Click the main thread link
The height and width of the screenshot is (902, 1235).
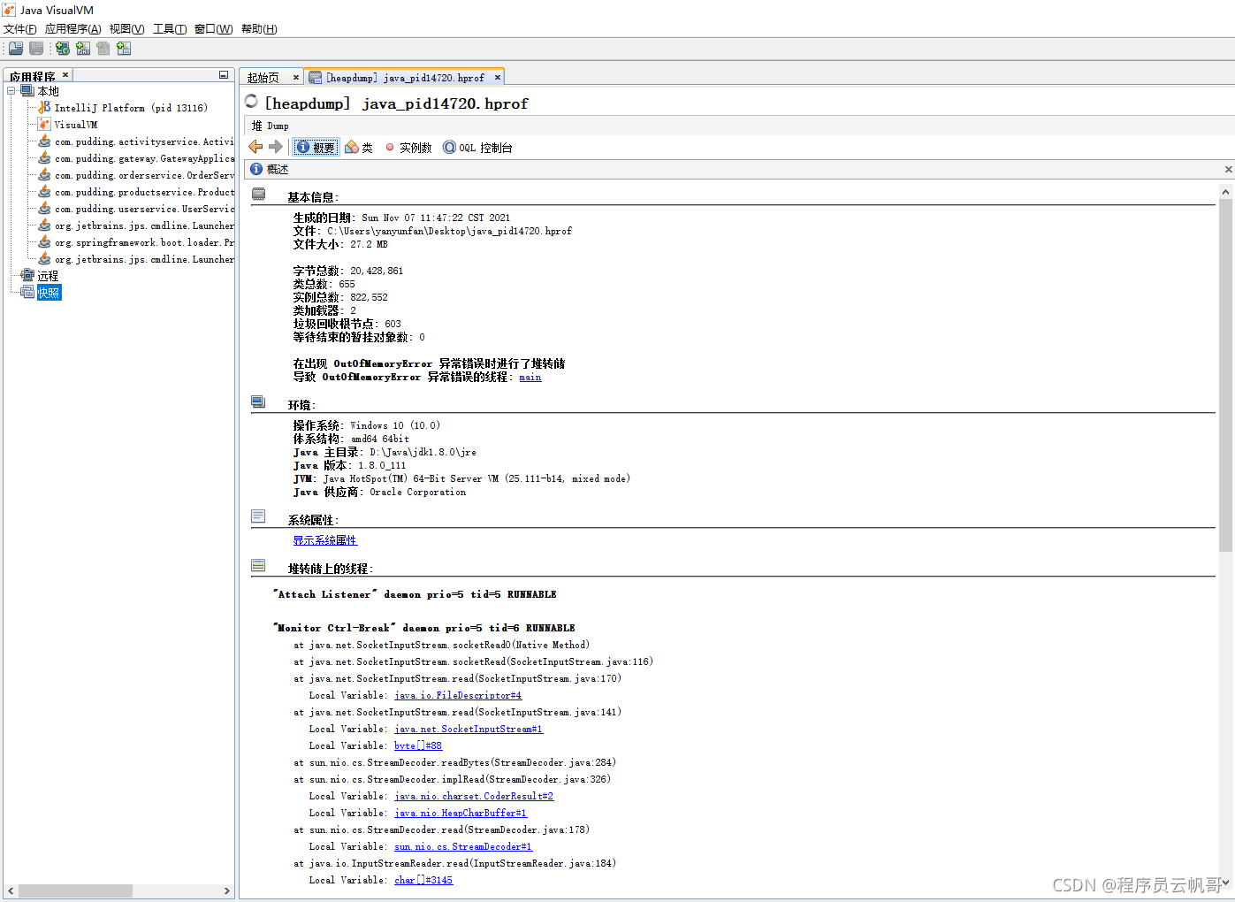tap(530, 377)
